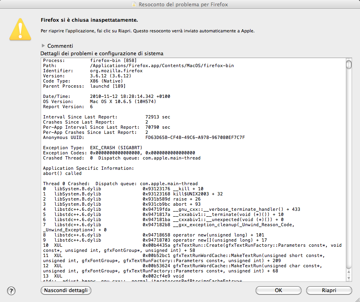Click the Path line with firefox-bin
Image resolution: width=360 pixels, height=302 pixels.
coord(138,66)
